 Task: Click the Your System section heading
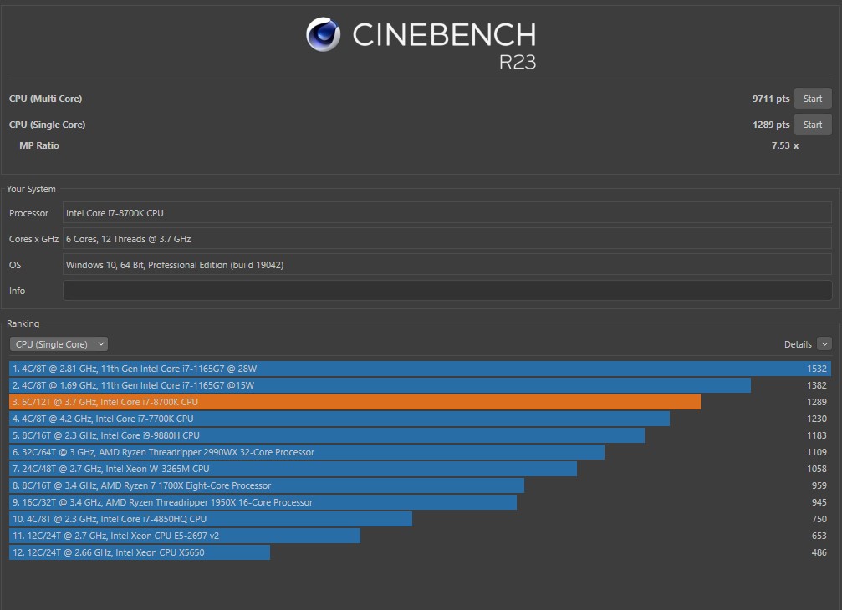click(31, 189)
